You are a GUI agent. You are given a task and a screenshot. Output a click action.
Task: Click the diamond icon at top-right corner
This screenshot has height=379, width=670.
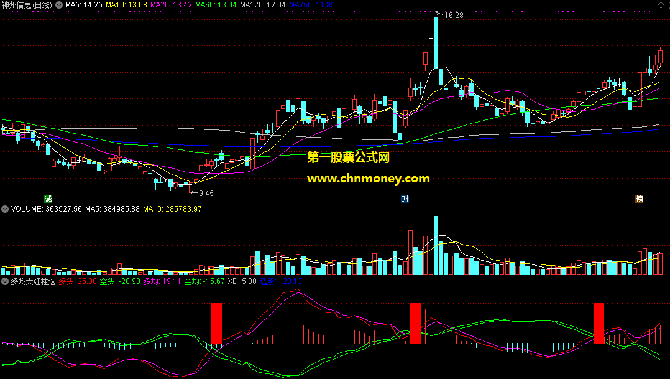[x=661, y=5]
